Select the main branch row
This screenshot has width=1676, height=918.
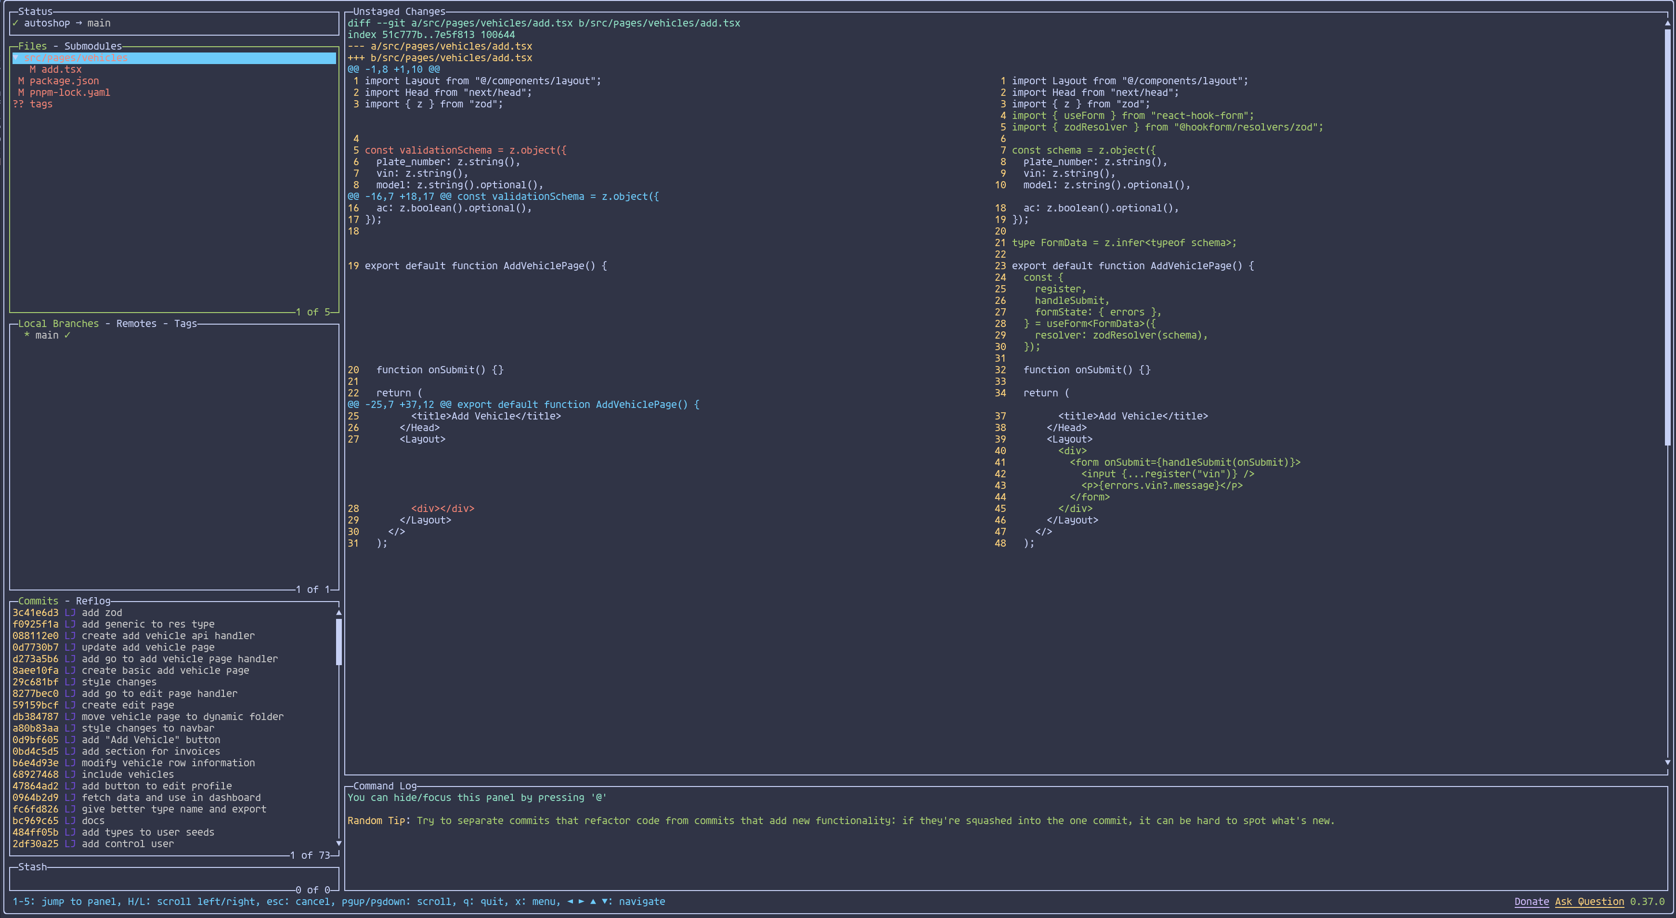(x=174, y=335)
